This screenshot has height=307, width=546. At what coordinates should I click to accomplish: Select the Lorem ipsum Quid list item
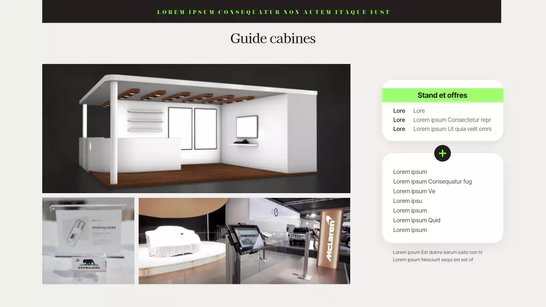coord(416,220)
